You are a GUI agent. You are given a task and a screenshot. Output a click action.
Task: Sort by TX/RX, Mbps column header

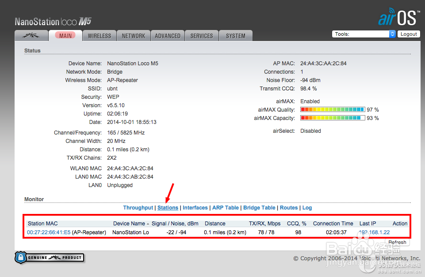coord(265,224)
